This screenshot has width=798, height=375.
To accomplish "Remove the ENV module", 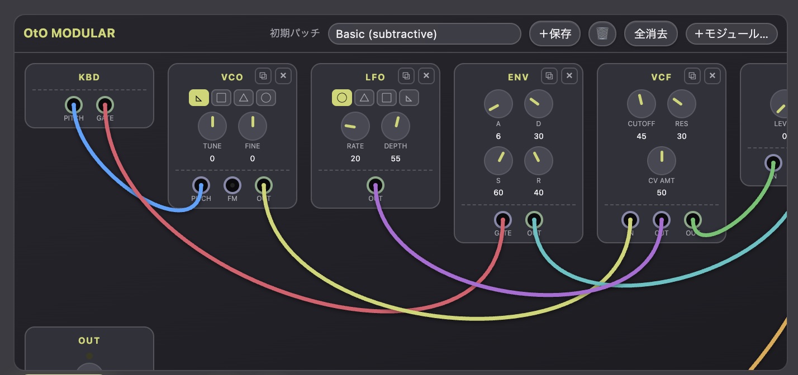I will [x=569, y=76].
